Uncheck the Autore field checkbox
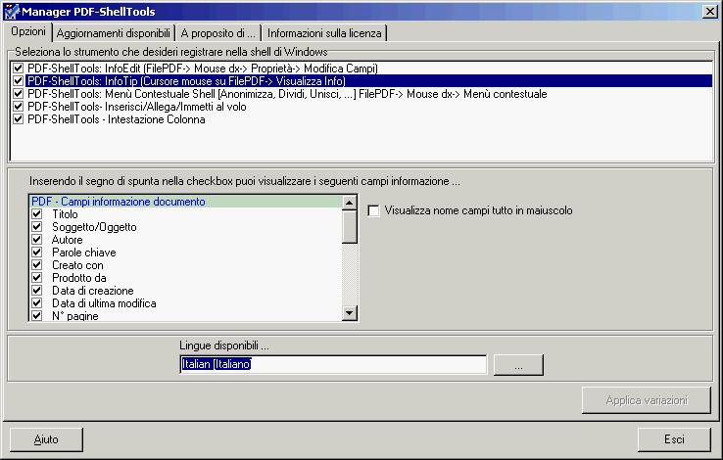Image resolution: width=723 pixels, height=460 pixels. point(37,240)
